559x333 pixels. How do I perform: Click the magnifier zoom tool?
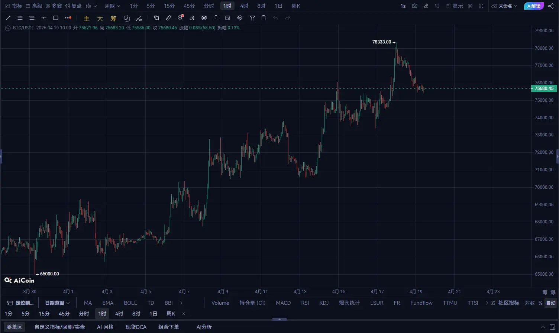181,18
